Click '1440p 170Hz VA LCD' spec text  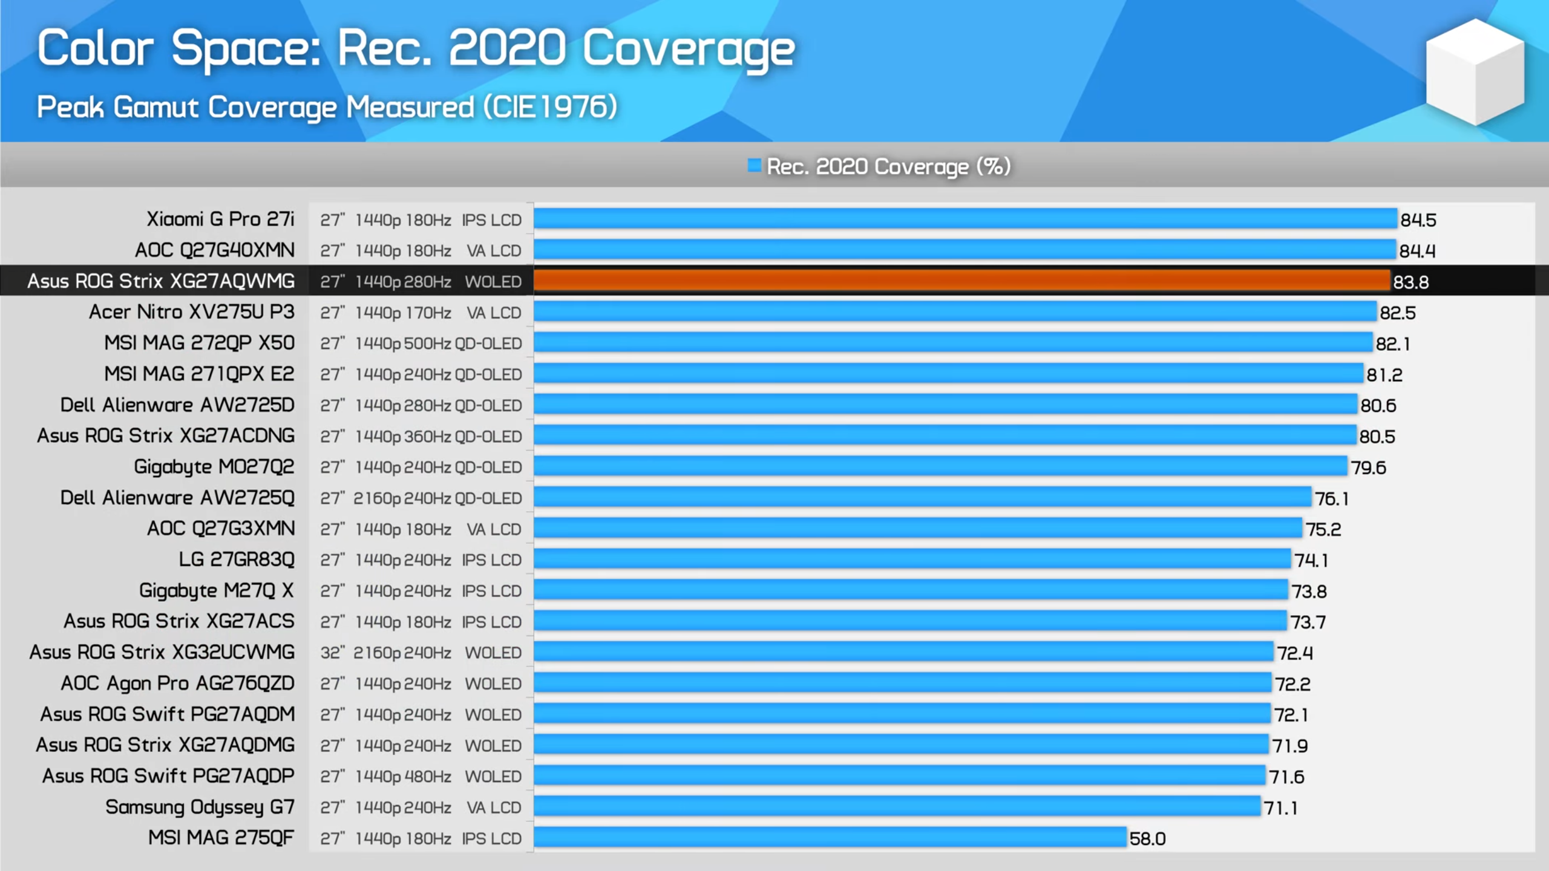(x=439, y=313)
